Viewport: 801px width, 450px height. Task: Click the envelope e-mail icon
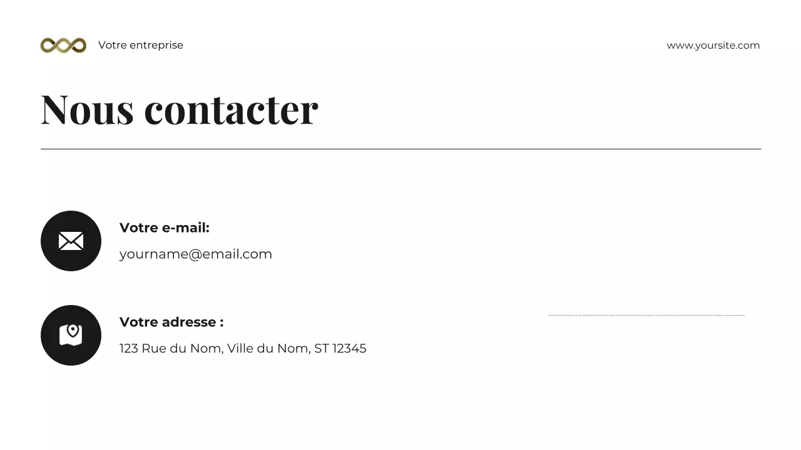point(71,241)
